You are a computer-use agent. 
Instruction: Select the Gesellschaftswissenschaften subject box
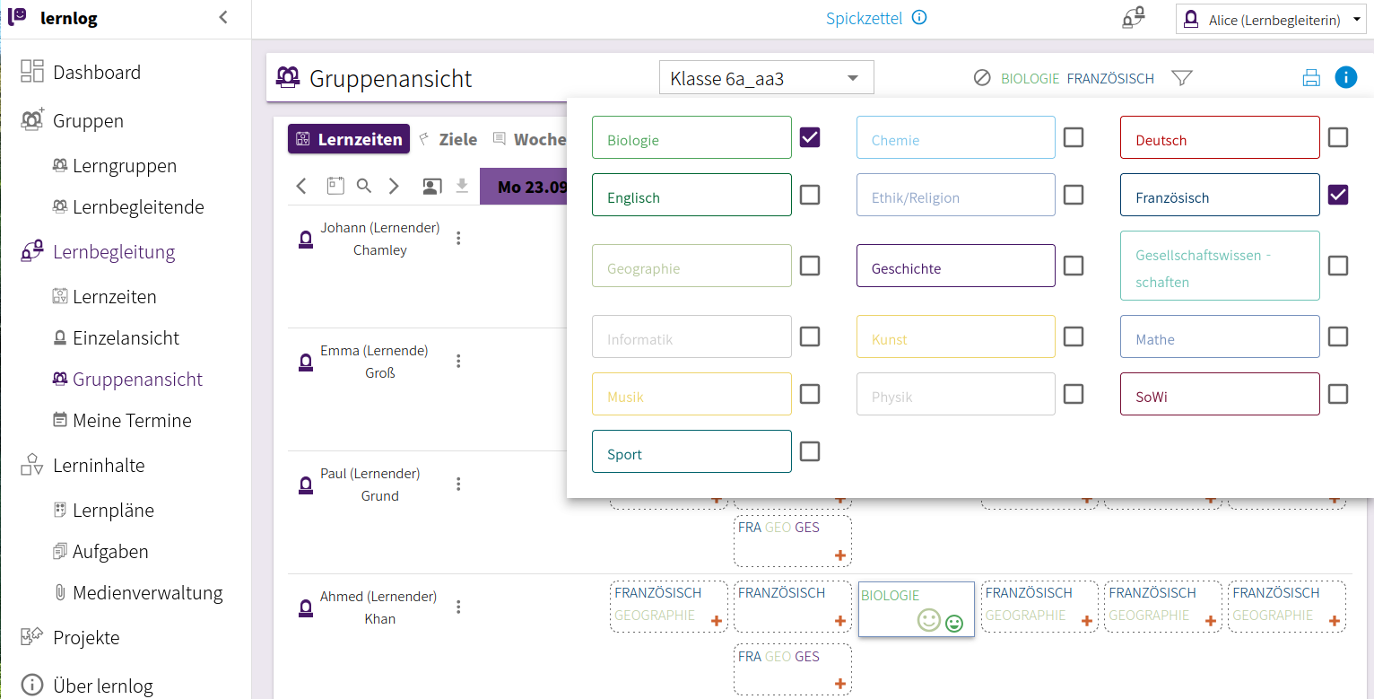pos(1220,266)
